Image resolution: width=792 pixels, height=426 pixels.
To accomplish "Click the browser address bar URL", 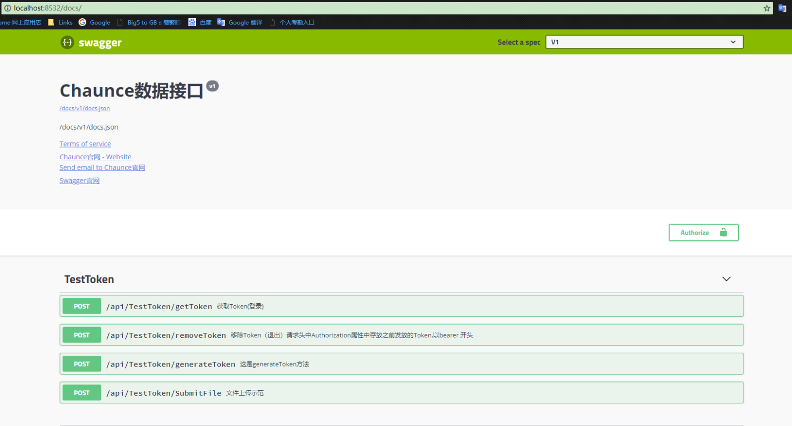I will (x=48, y=8).
